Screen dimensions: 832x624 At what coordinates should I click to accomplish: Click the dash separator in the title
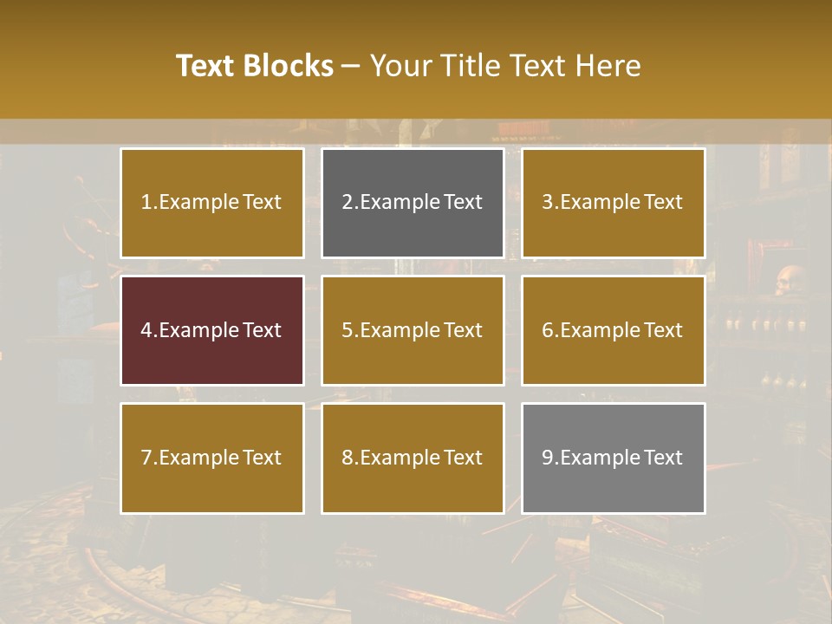(x=351, y=67)
